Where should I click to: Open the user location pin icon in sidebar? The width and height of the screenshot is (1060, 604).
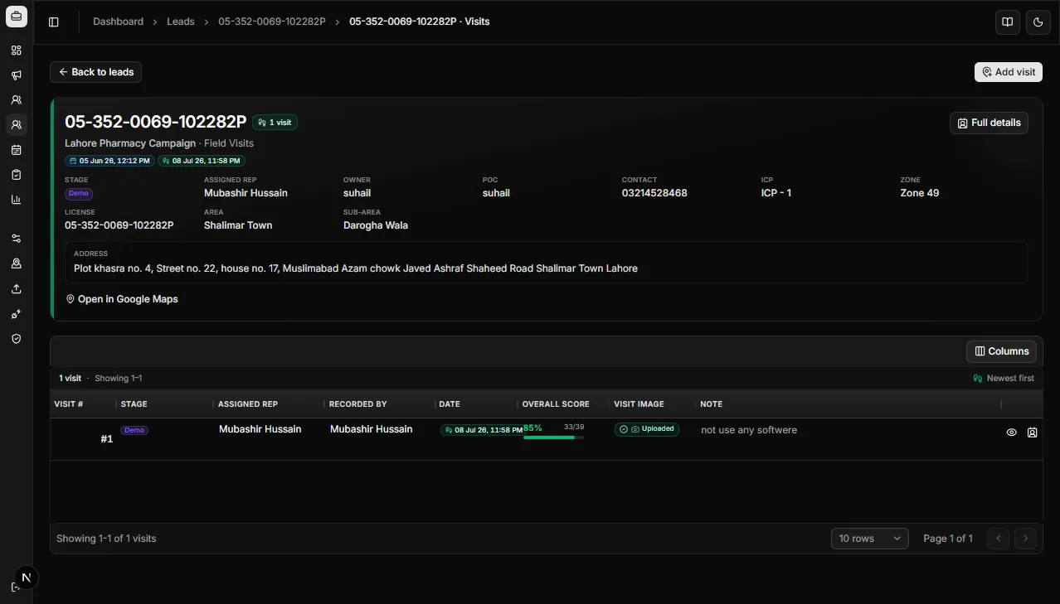pyautogui.click(x=16, y=263)
